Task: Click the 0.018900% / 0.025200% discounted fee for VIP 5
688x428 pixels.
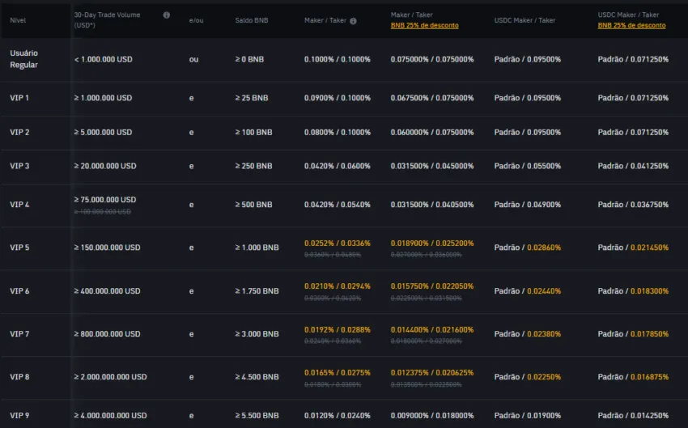Action: tap(432, 243)
